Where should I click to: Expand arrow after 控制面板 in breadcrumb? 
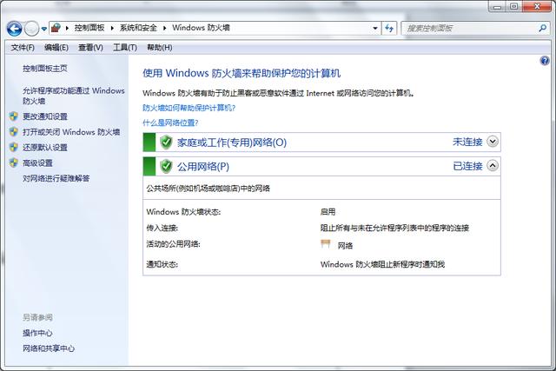point(112,28)
